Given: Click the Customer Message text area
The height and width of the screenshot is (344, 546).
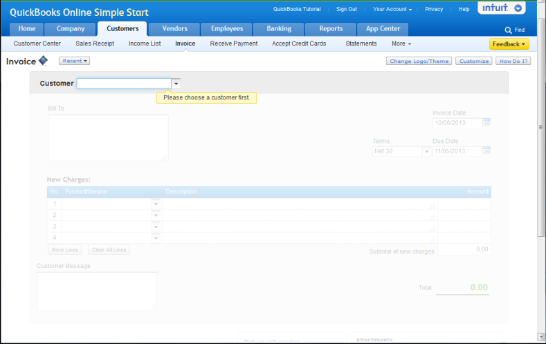Looking at the screenshot, I should click(97, 292).
